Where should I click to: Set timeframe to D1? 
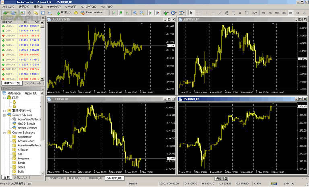pos(304,13)
